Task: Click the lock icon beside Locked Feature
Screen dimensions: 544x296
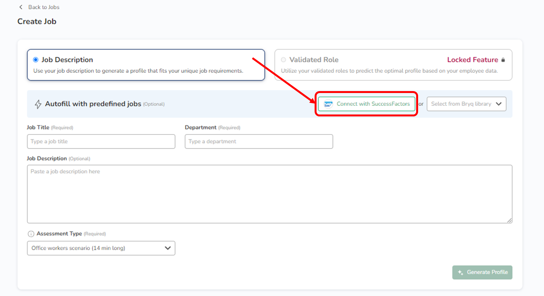Action: [503, 60]
